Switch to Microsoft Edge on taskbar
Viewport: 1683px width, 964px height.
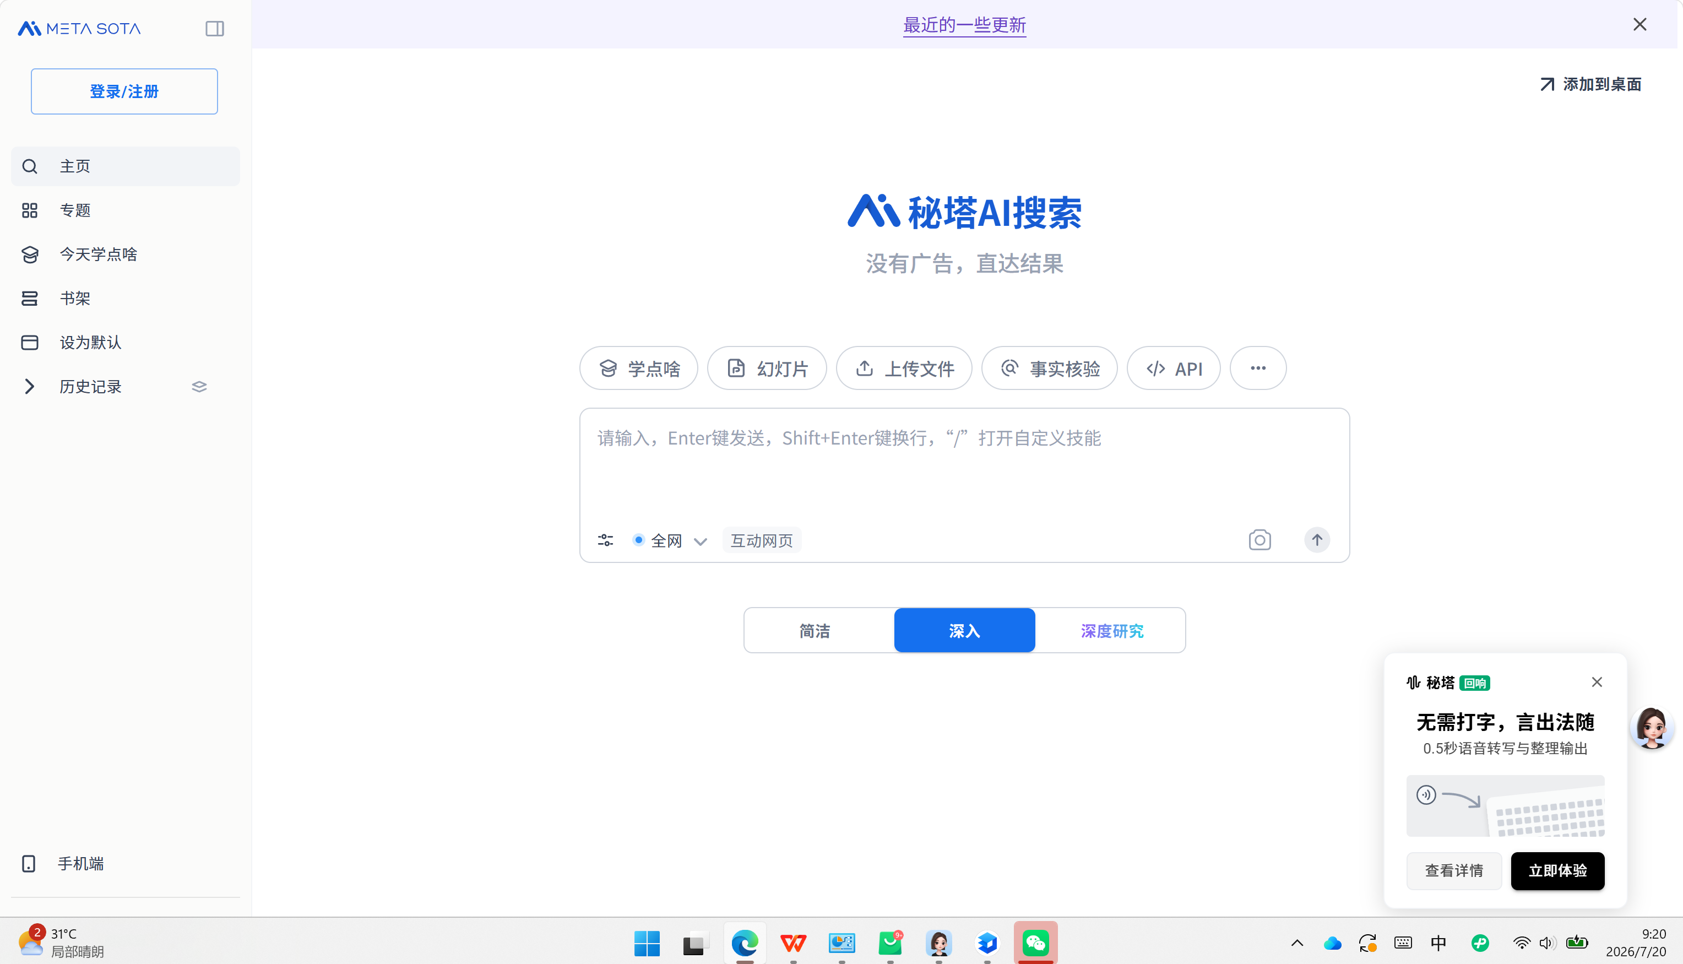pyautogui.click(x=745, y=943)
